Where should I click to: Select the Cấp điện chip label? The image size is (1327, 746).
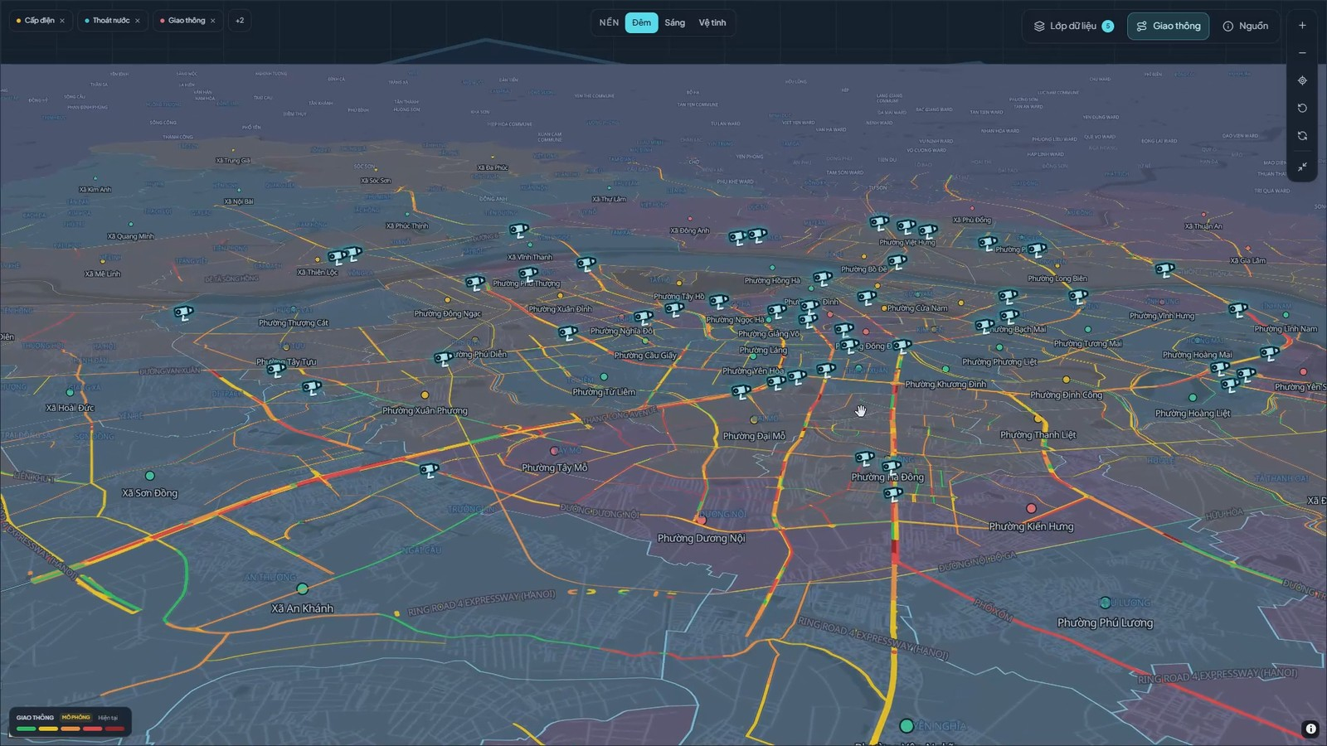click(x=39, y=21)
